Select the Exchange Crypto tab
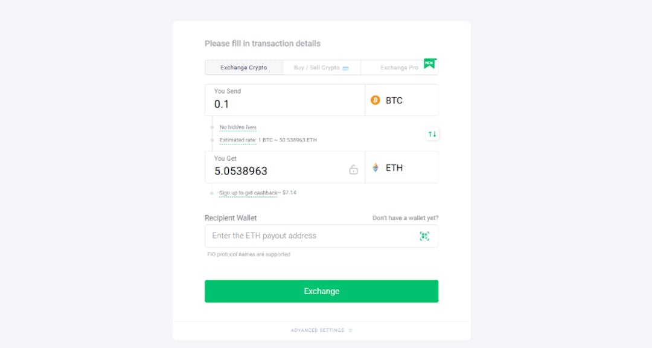Screen dimensions: 652x348 244,68
